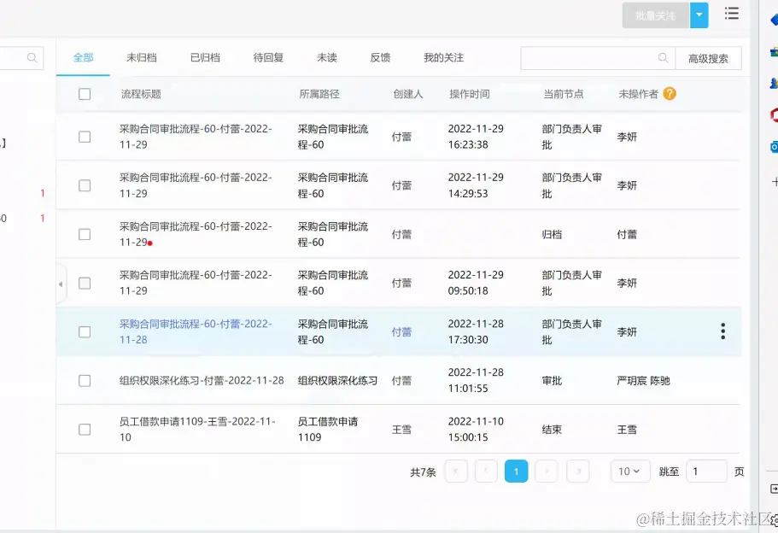
Task: Switch to the 未读 tab
Action: (x=327, y=57)
